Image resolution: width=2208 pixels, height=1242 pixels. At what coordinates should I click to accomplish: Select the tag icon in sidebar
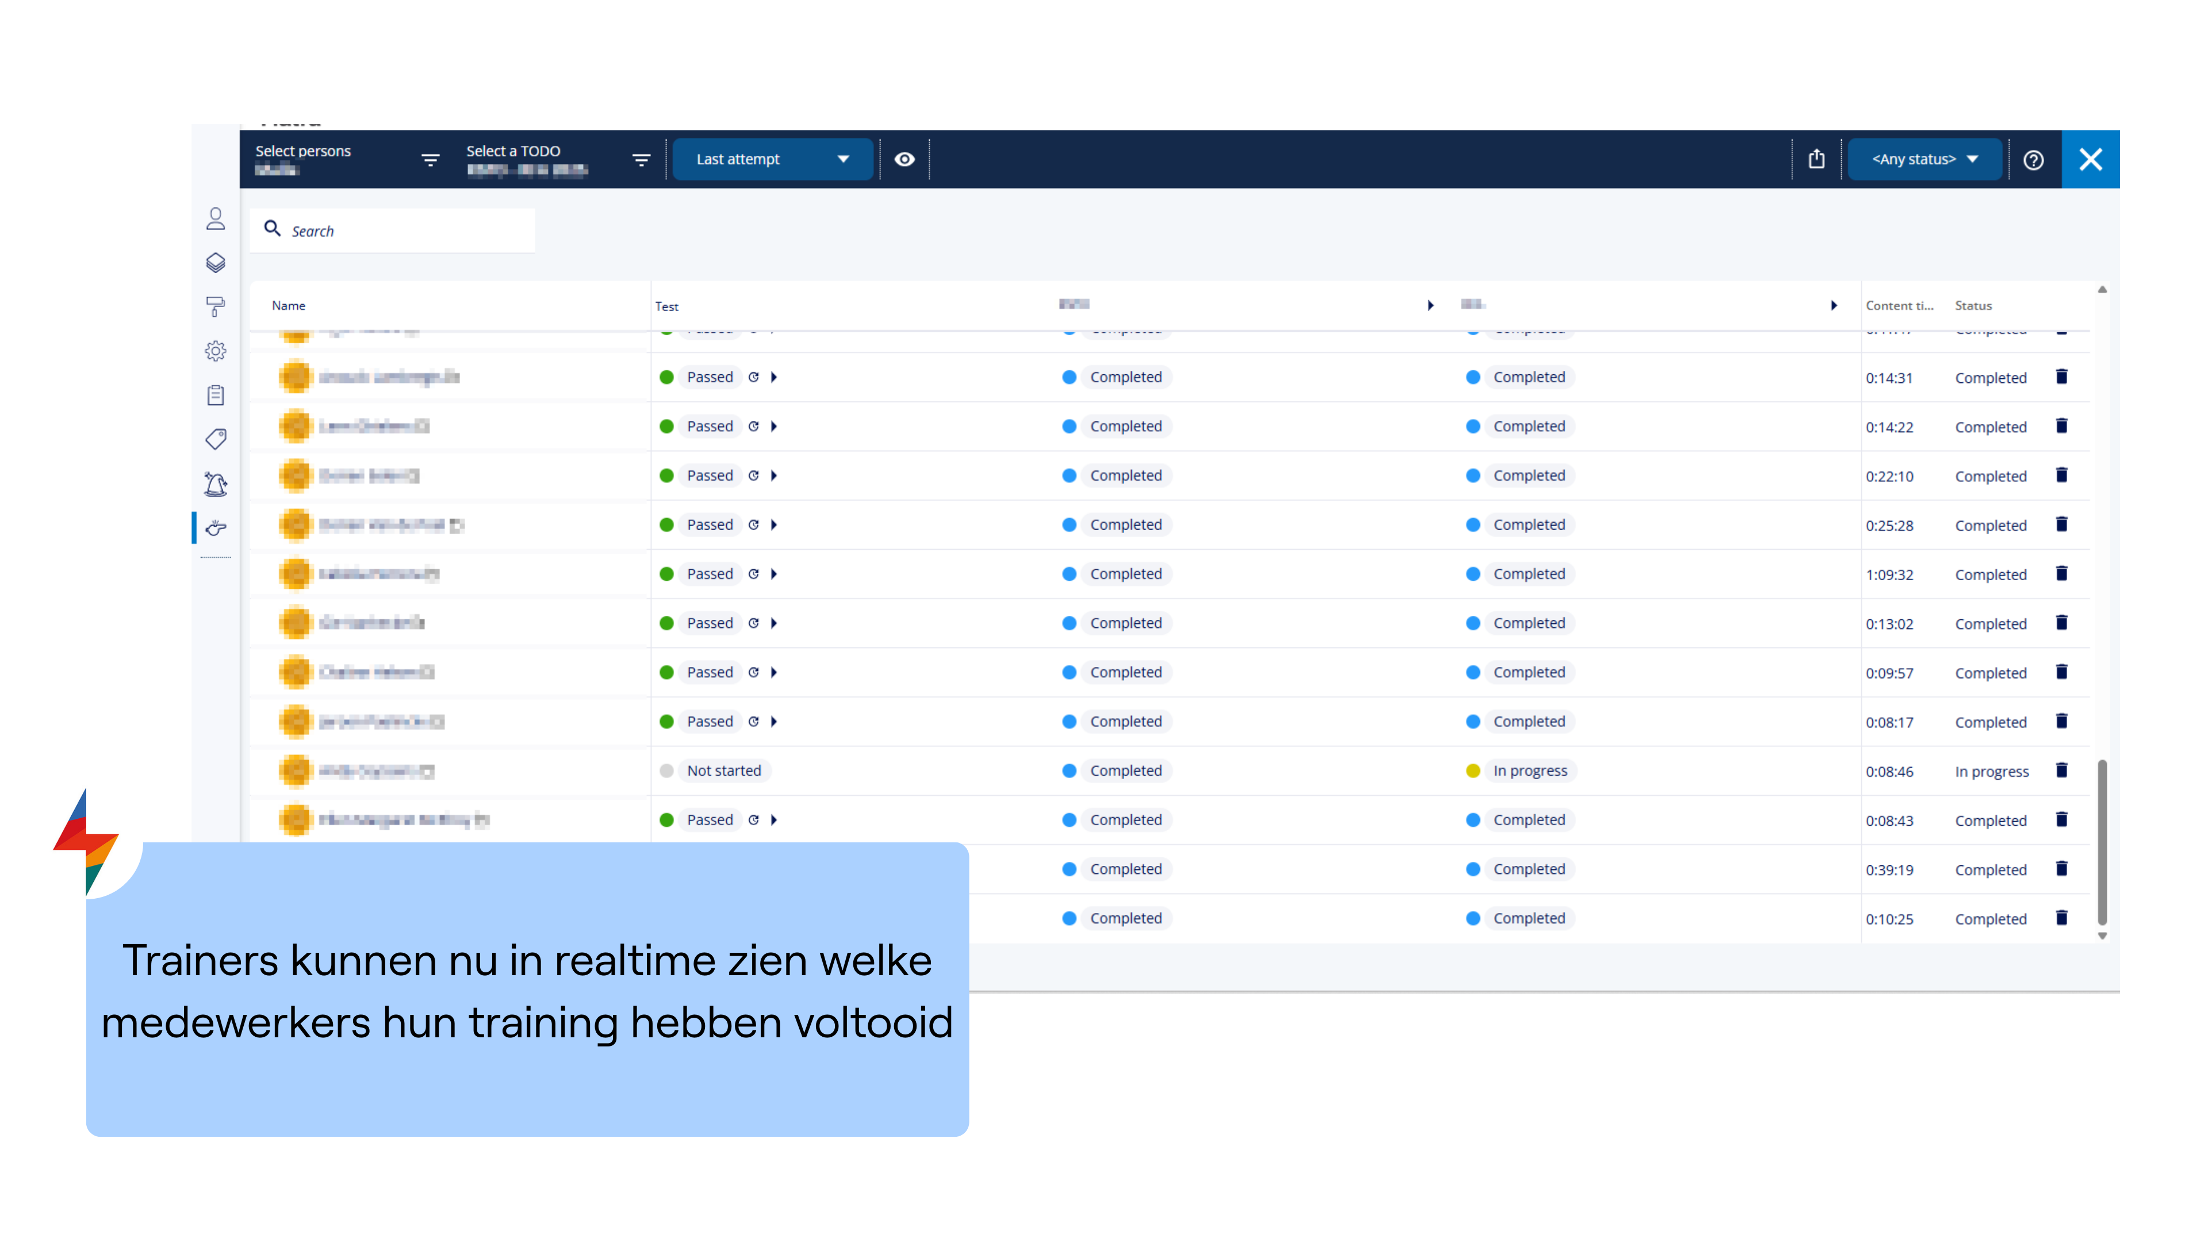pos(215,439)
